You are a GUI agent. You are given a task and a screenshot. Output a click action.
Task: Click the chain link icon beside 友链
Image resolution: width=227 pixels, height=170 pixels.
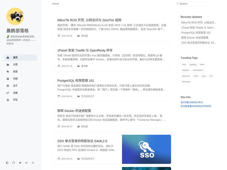(8, 93)
